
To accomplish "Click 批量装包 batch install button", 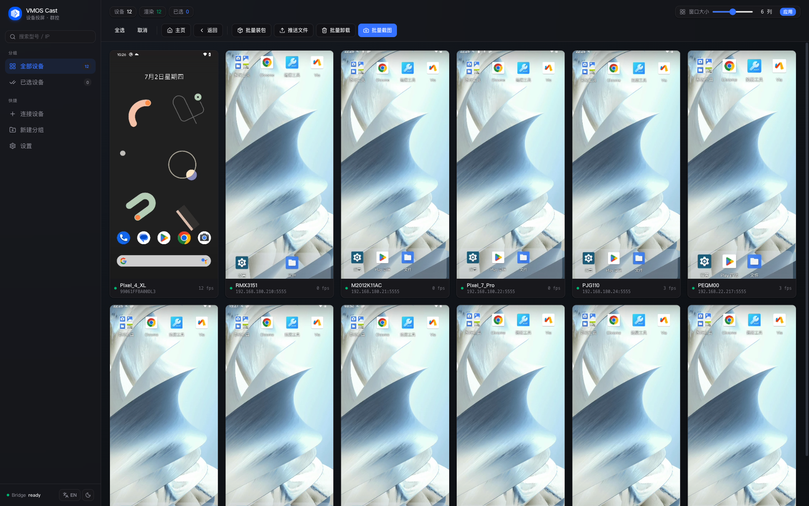I will pos(252,30).
